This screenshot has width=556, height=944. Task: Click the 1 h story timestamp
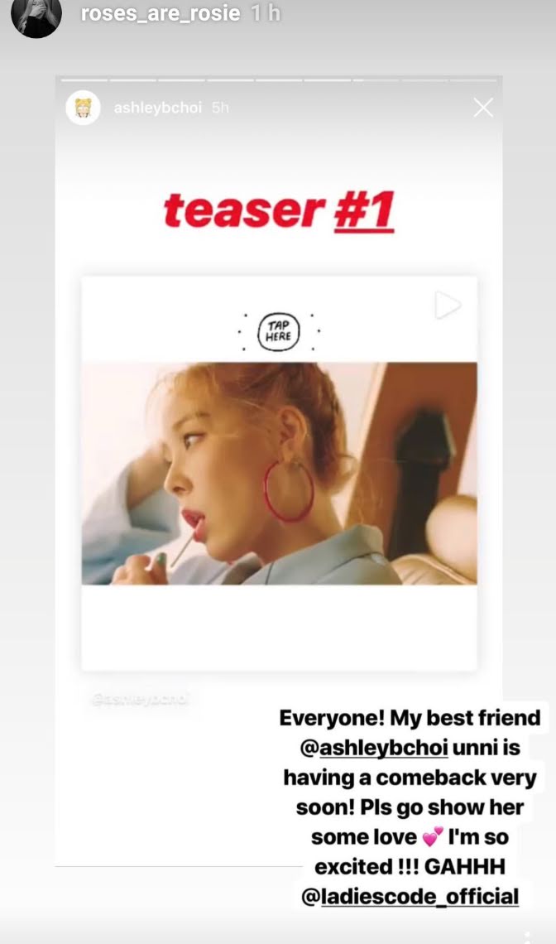(x=266, y=12)
